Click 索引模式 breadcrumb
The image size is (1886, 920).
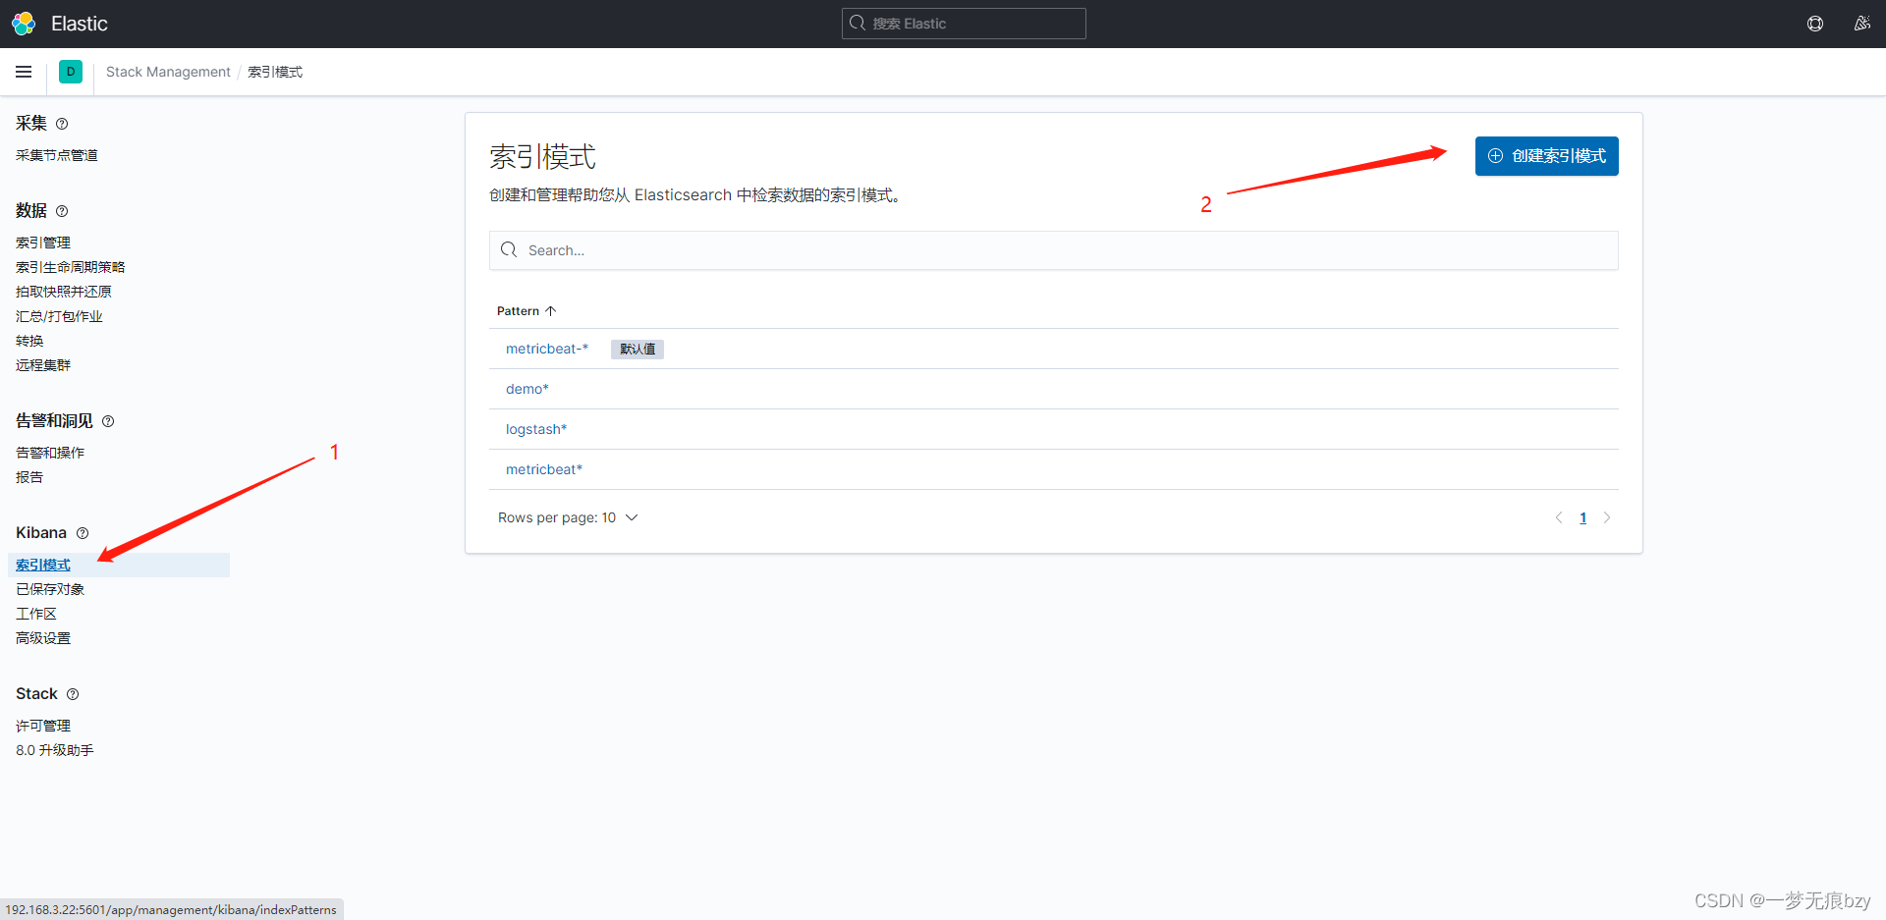(275, 72)
